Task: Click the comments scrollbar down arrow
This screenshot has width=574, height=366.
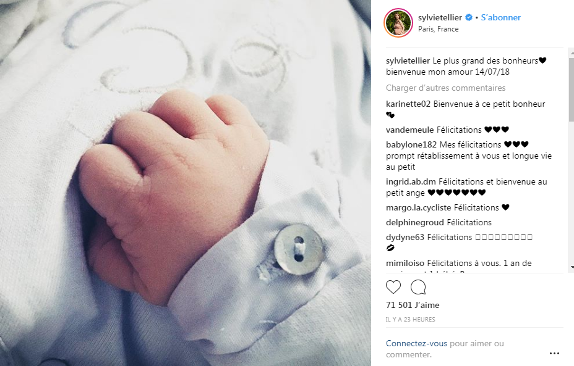Action: pos(572,267)
